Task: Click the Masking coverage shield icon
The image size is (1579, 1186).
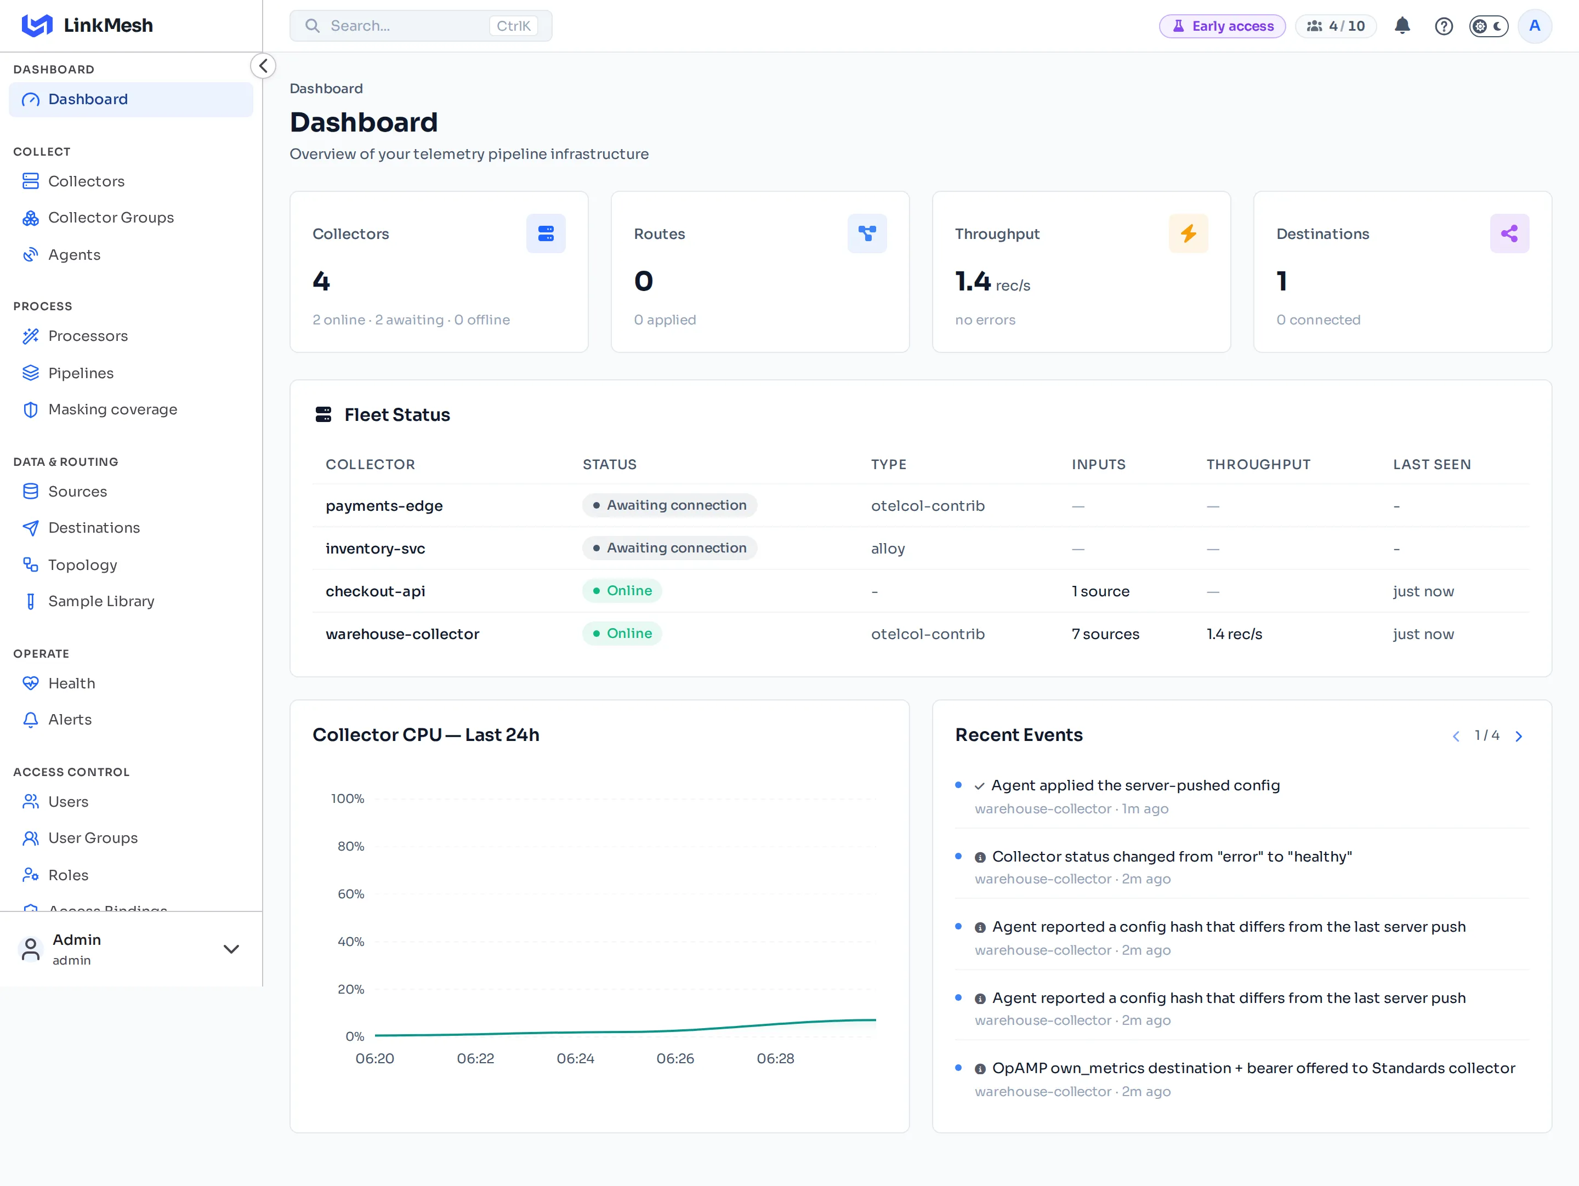Action: (x=31, y=409)
